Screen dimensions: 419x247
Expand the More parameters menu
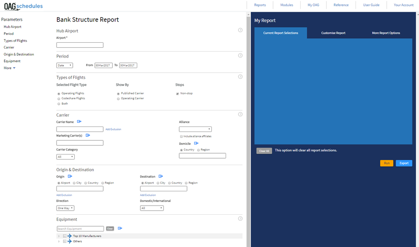click(9, 68)
